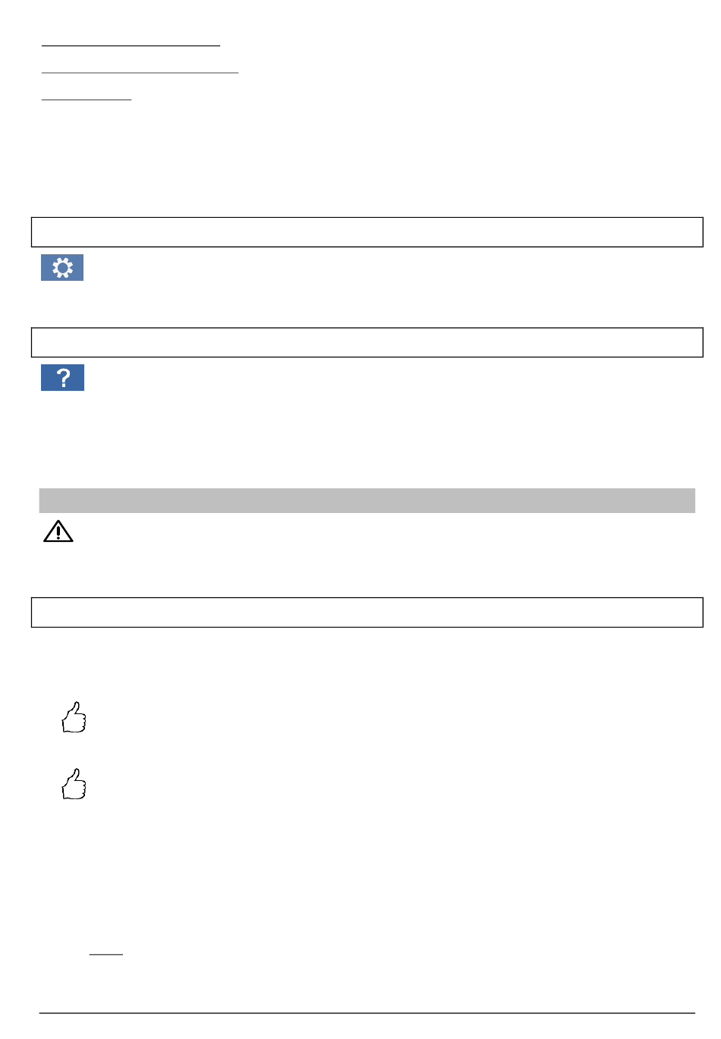Click the footer horizontal line
Viewport: 721px width, 1039px height.
[367, 1013]
